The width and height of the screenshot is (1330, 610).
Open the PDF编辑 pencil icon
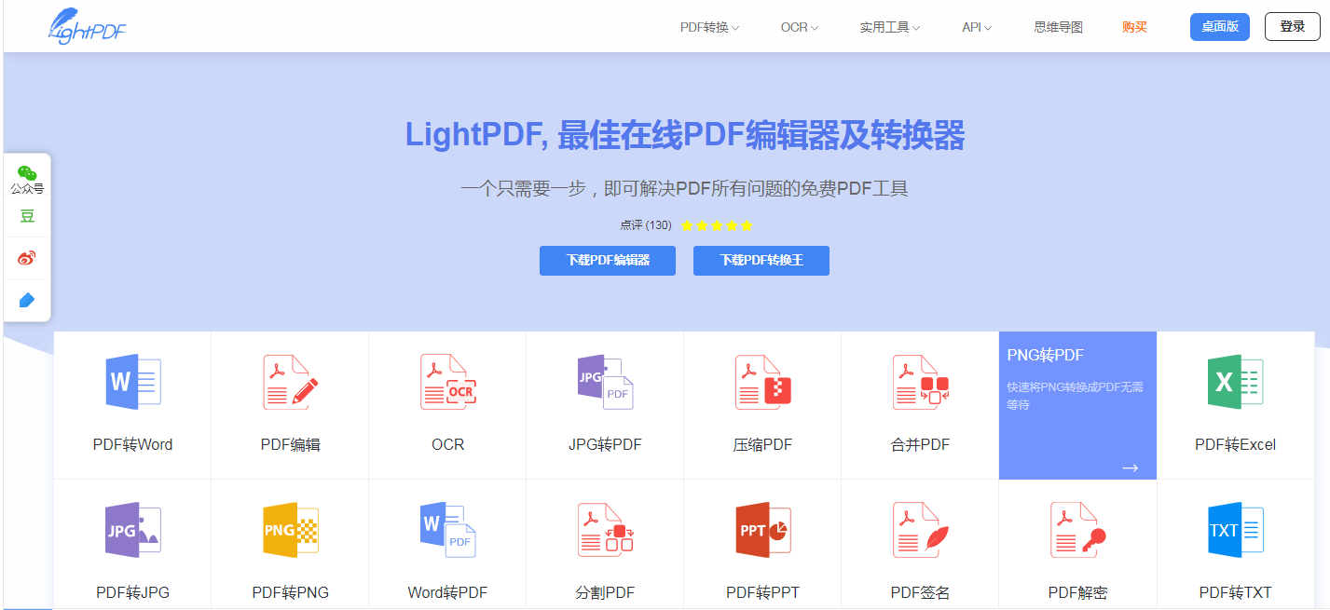(290, 382)
